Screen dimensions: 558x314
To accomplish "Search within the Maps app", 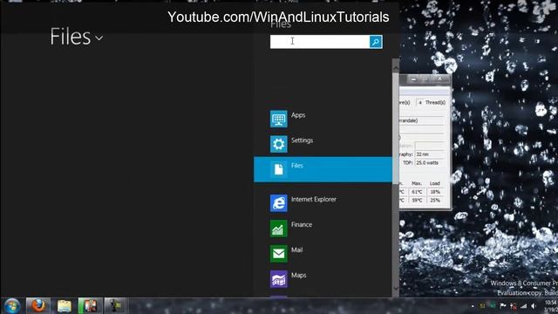I will (323, 279).
